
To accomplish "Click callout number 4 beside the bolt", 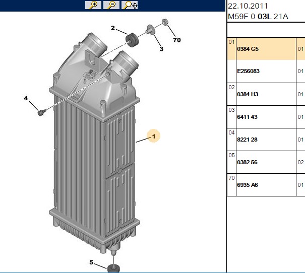I will pos(26,98).
